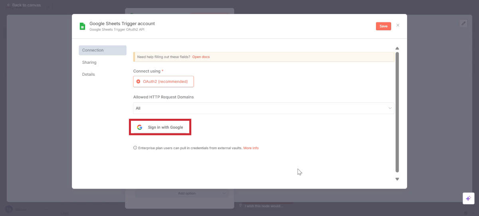
Task: Click the scroll up arrow
Action: 397,49
